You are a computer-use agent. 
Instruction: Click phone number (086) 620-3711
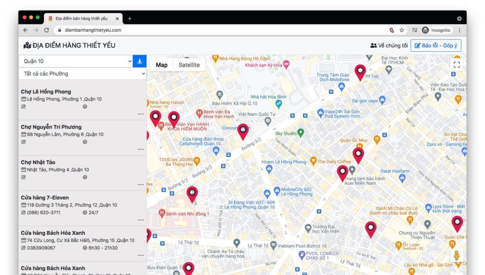pyautogui.click(x=43, y=212)
